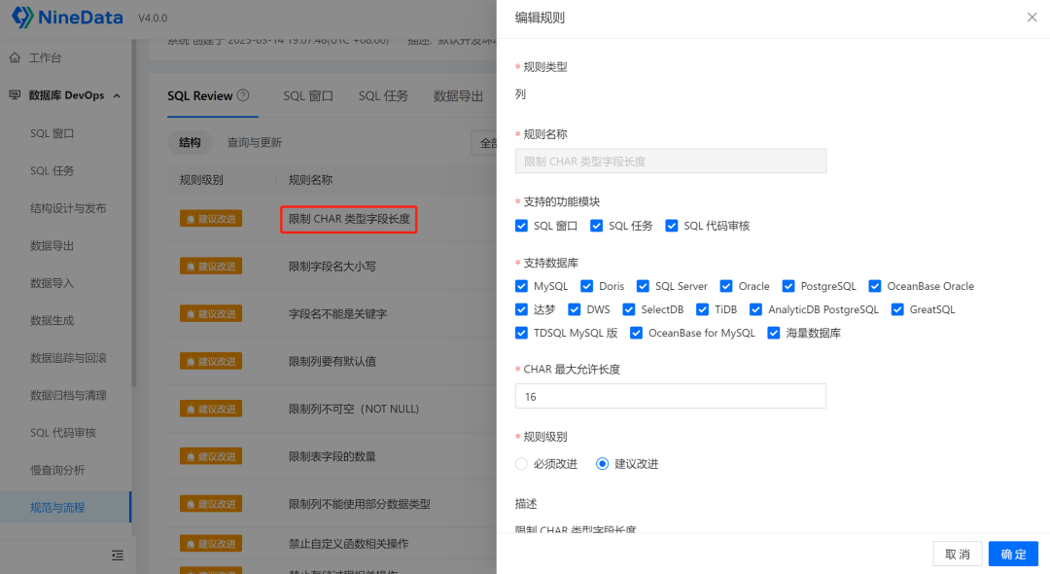Click the 取消 button
This screenshot has width=1050, height=574.
(x=957, y=554)
